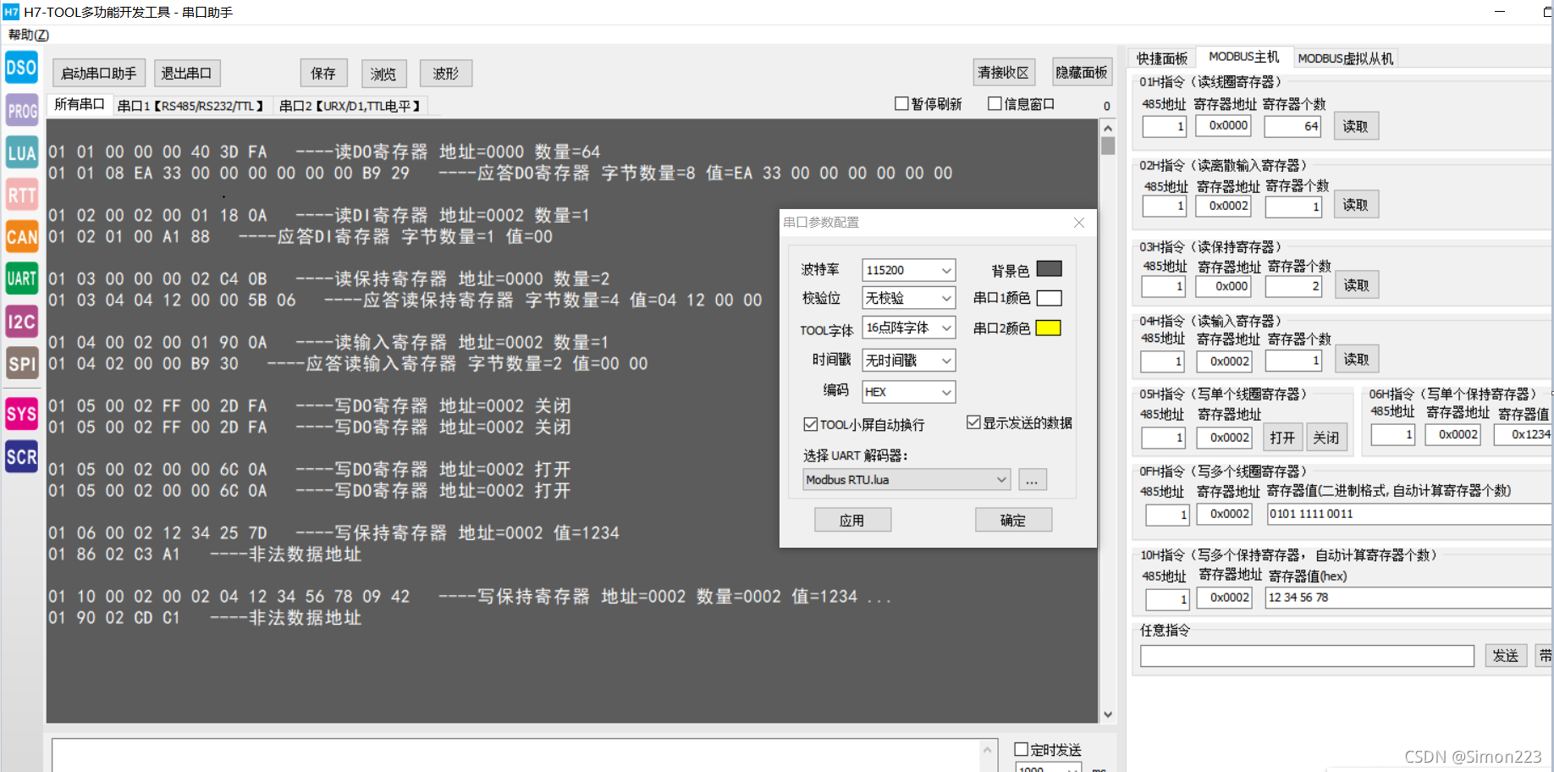Focus the 01H 寄存器个数 64 field
1554x772 pixels.
[x=1293, y=126]
